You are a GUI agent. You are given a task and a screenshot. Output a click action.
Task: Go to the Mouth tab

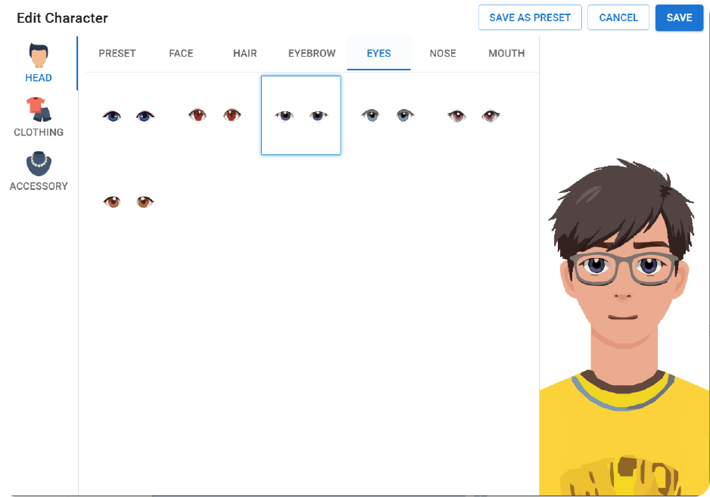[x=506, y=54]
